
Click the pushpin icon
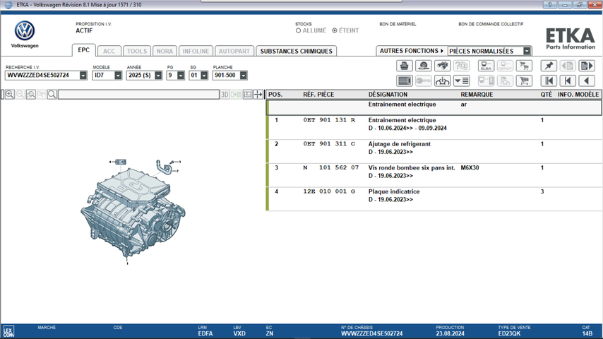(549, 66)
